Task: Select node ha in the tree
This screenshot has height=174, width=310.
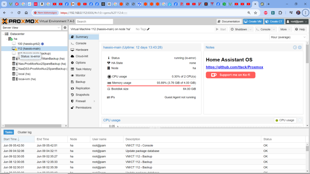Action: [x=15, y=39]
